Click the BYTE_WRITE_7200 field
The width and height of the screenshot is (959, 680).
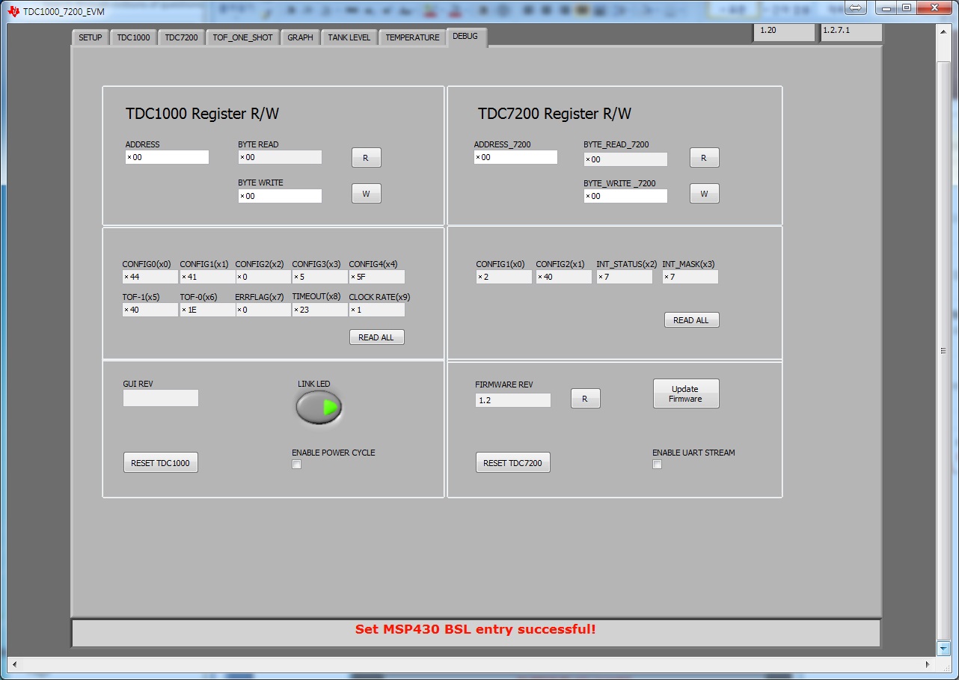(x=625, y=196)
